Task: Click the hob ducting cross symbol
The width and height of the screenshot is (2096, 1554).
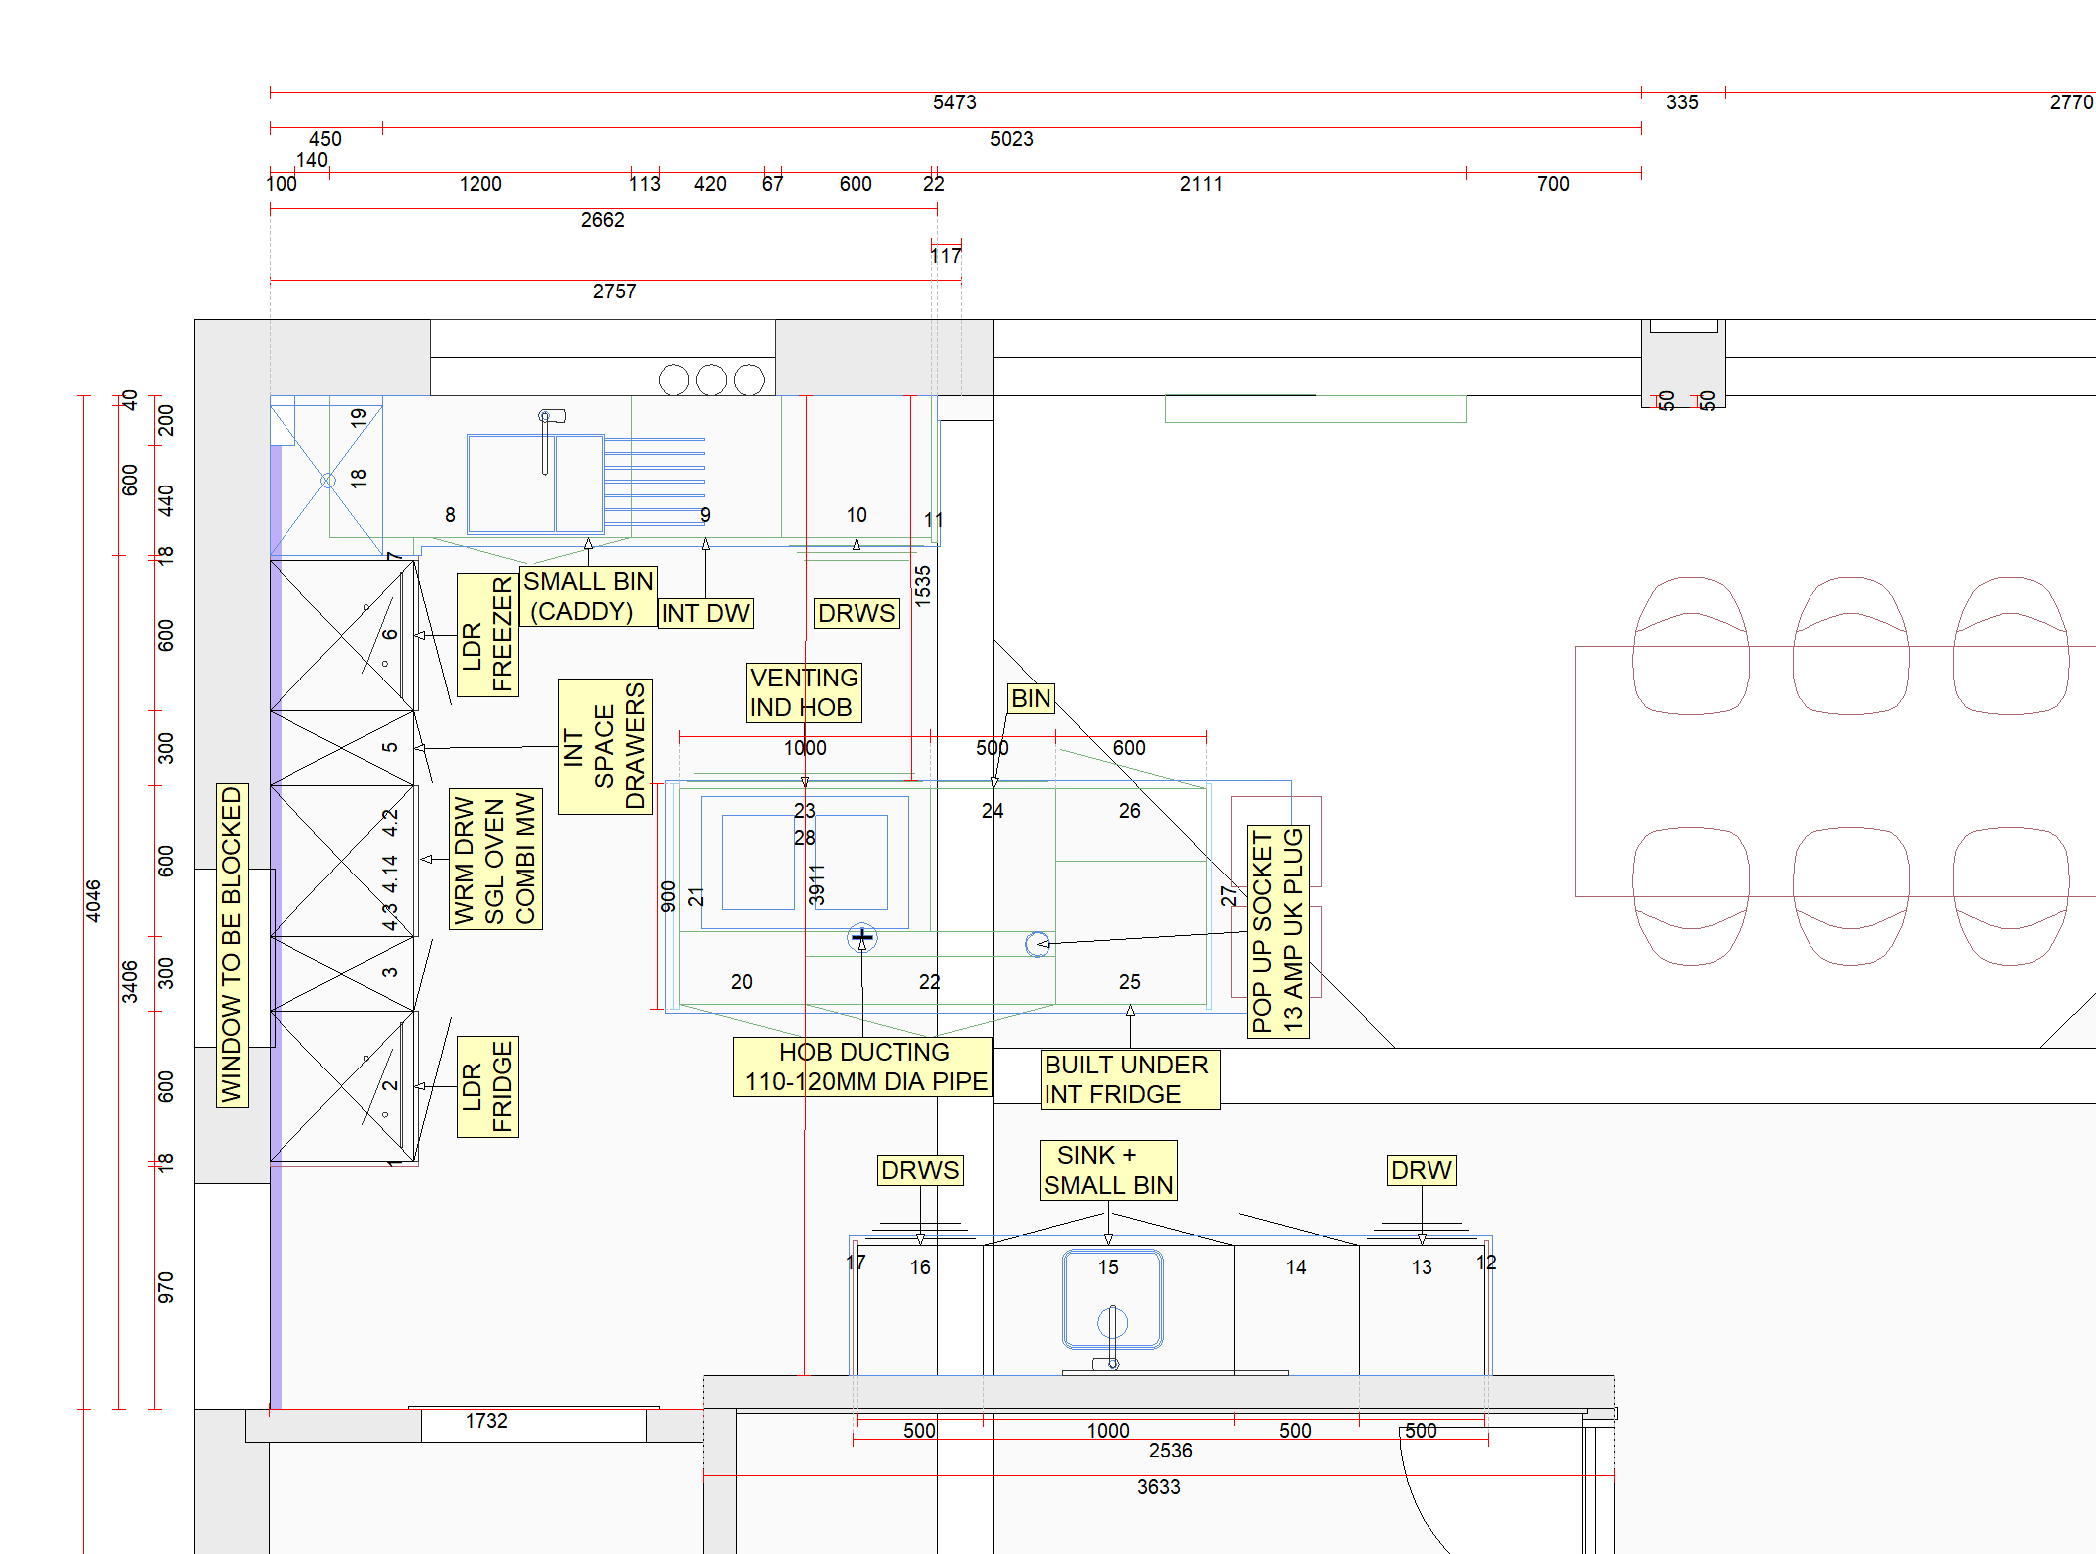Action: [861, 936]
